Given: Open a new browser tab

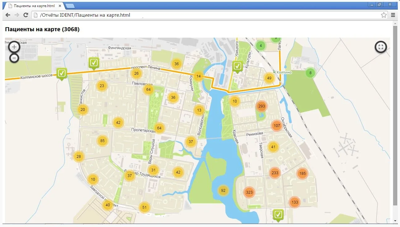Looking at the screenshot, I should pos(70,6).
